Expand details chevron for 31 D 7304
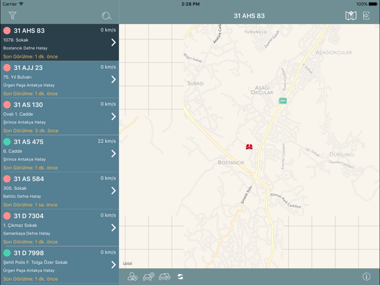 (x=113, y=228)
